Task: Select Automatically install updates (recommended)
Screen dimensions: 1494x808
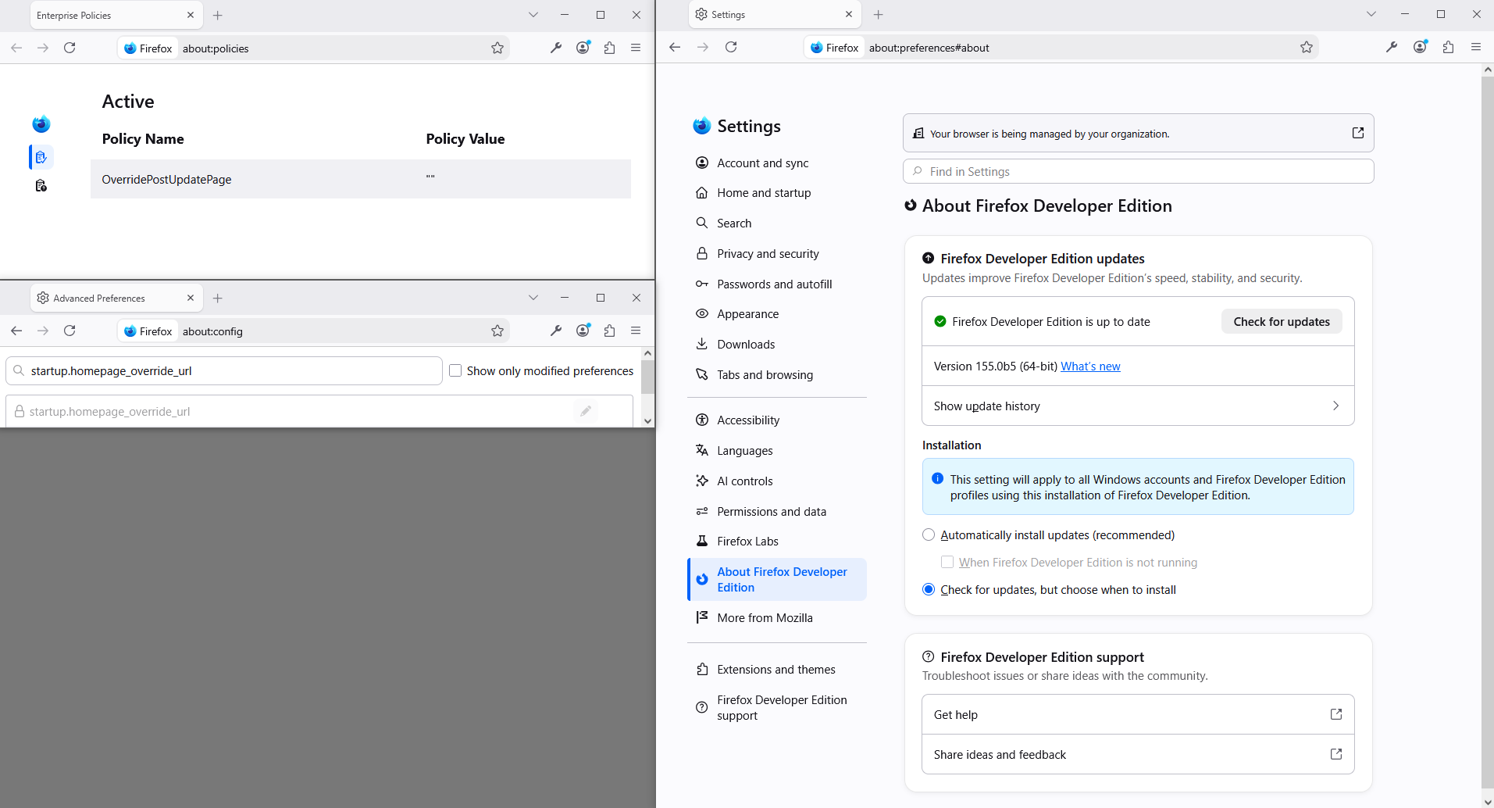Action: click(x=929, y=534)
